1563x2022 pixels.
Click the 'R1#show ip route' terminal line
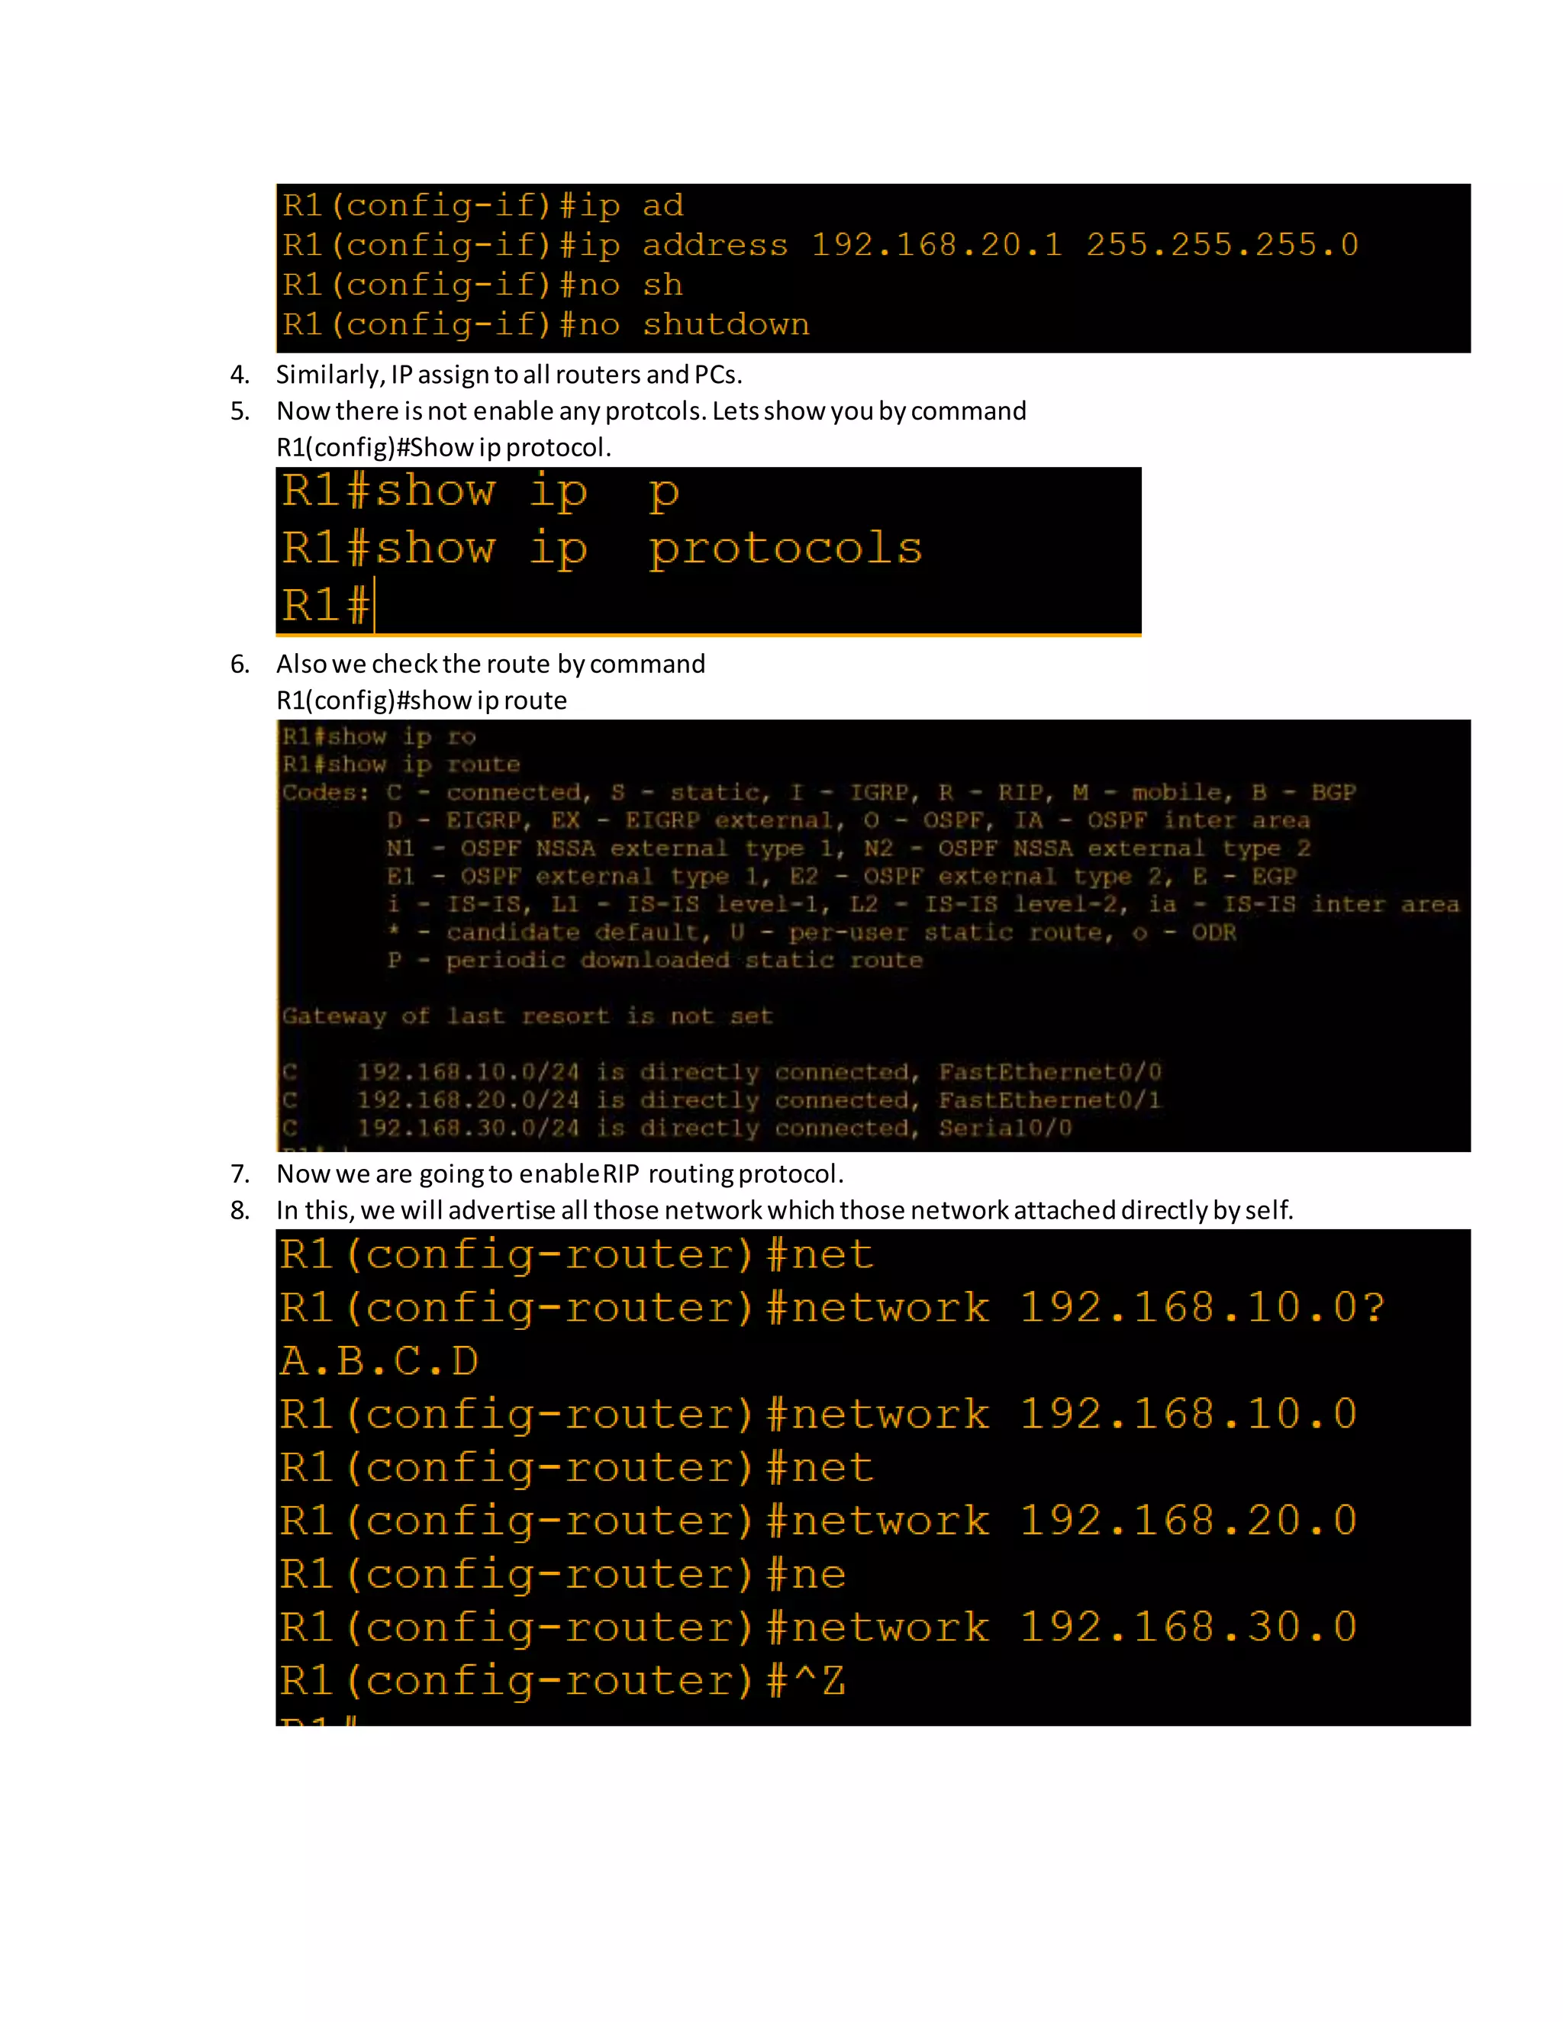[401, 765]
